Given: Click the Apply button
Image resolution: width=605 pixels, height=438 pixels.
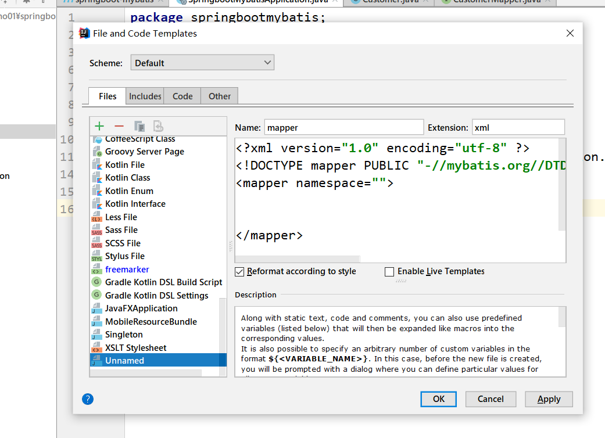Looking at the screenshot, I should tap(549, 398).
